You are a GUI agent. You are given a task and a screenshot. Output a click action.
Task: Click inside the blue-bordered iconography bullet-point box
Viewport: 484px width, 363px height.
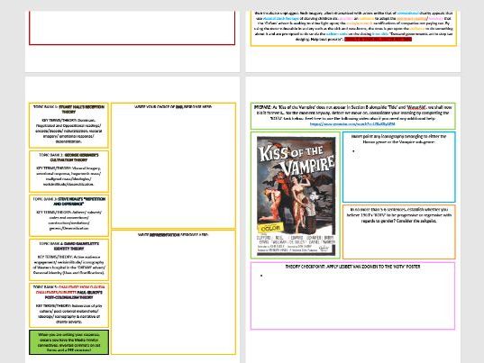coord(398,168)
